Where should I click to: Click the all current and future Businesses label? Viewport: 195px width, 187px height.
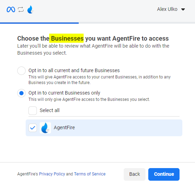point(74,70)
